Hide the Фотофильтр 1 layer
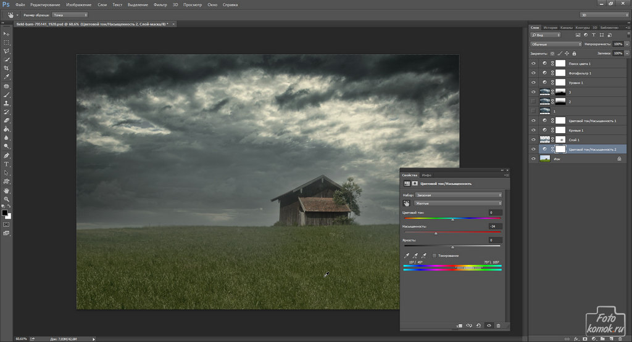The width and height of the screenshot is (632, 342). click(x=533, y=73)
